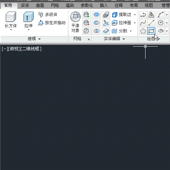Select the helix spiral draw tool
170x170 pixels.
point(151,15)
